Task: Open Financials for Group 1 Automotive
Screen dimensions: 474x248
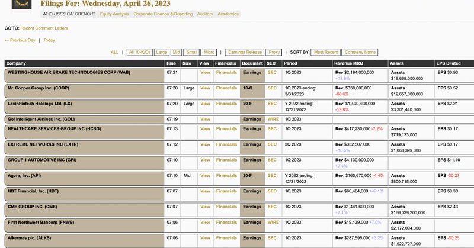Action: click(226, 160)
